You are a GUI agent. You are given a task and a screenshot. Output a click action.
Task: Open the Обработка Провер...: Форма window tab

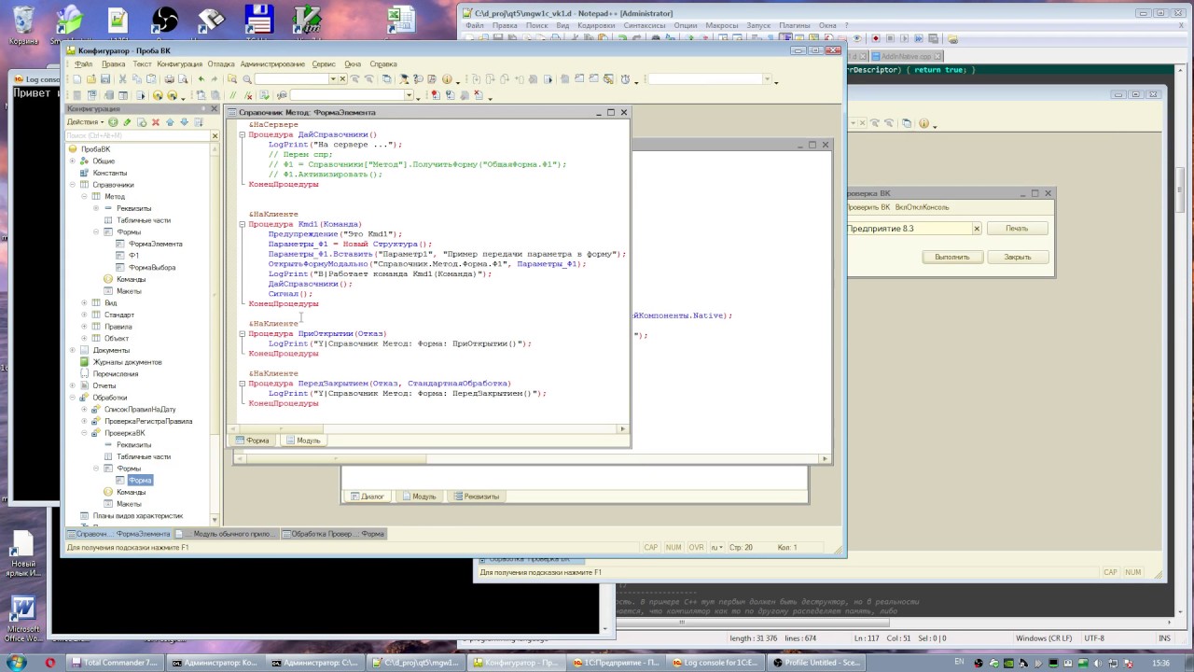click(331, 534)
